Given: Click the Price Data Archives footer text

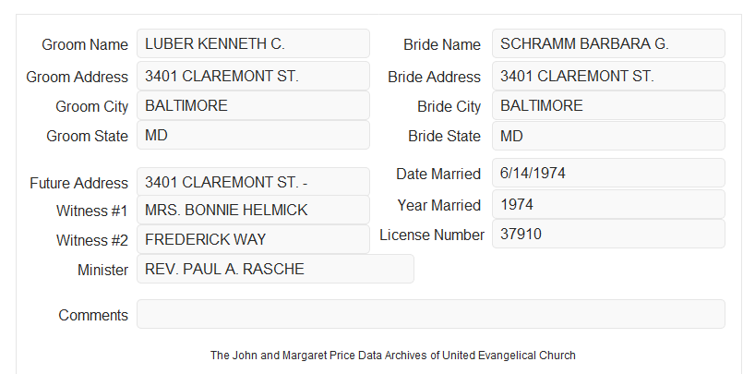Looking at the screenshot, I should click(x=393, y=355).
